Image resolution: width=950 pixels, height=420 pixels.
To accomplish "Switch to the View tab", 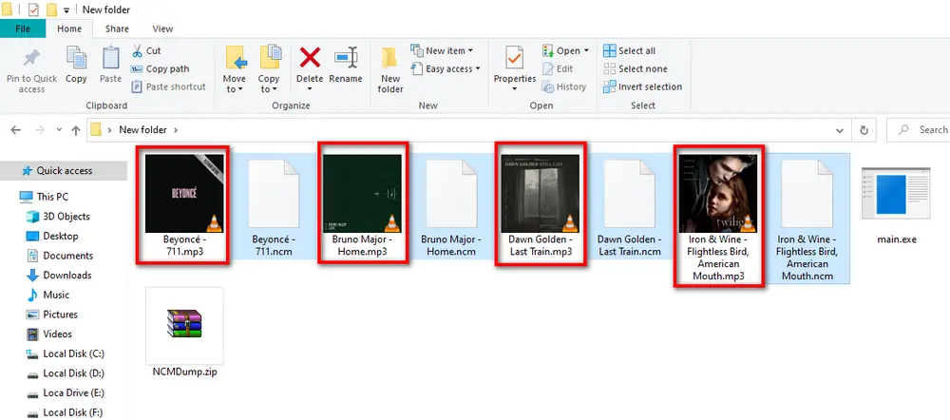I will [x=162, y=29].
